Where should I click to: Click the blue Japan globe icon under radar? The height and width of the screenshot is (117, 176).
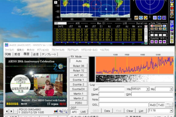pyautogui.click(x=159, y=18)
